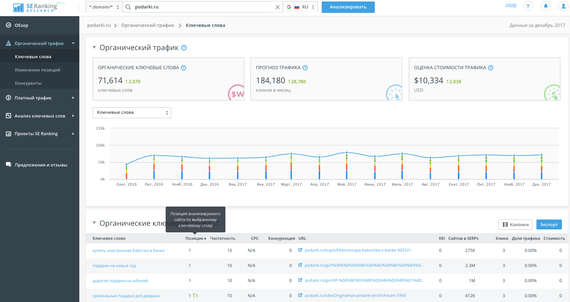Open keyword подарки на новые год
The width and height of the screenshot is (570, 302).
click(114, 266)
